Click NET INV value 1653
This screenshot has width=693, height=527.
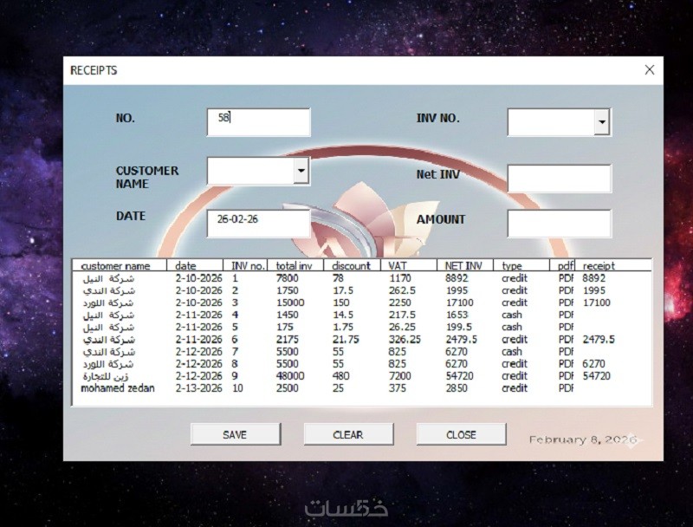(x=457, y=315)
